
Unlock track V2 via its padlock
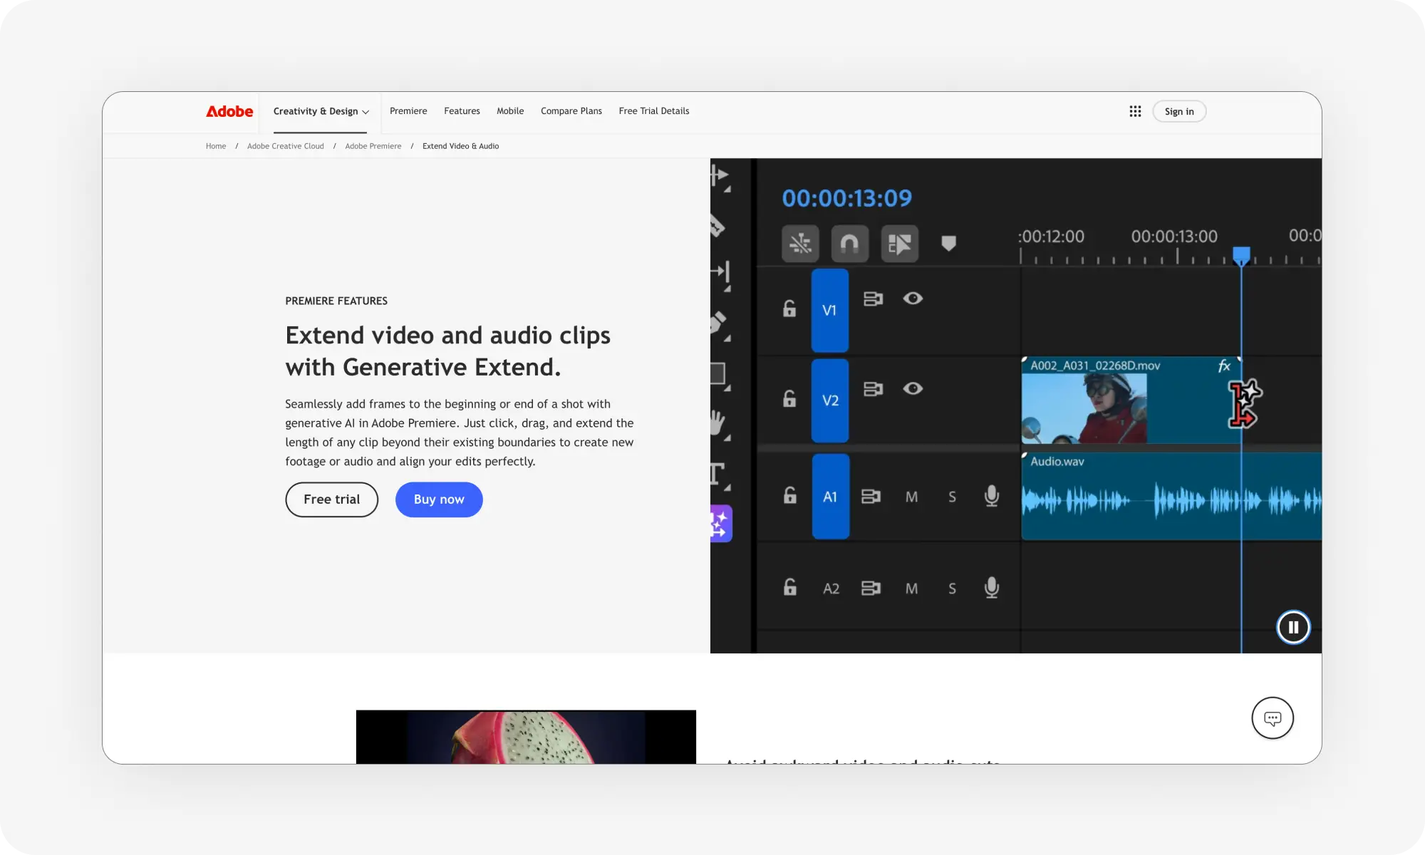point(788,400)
